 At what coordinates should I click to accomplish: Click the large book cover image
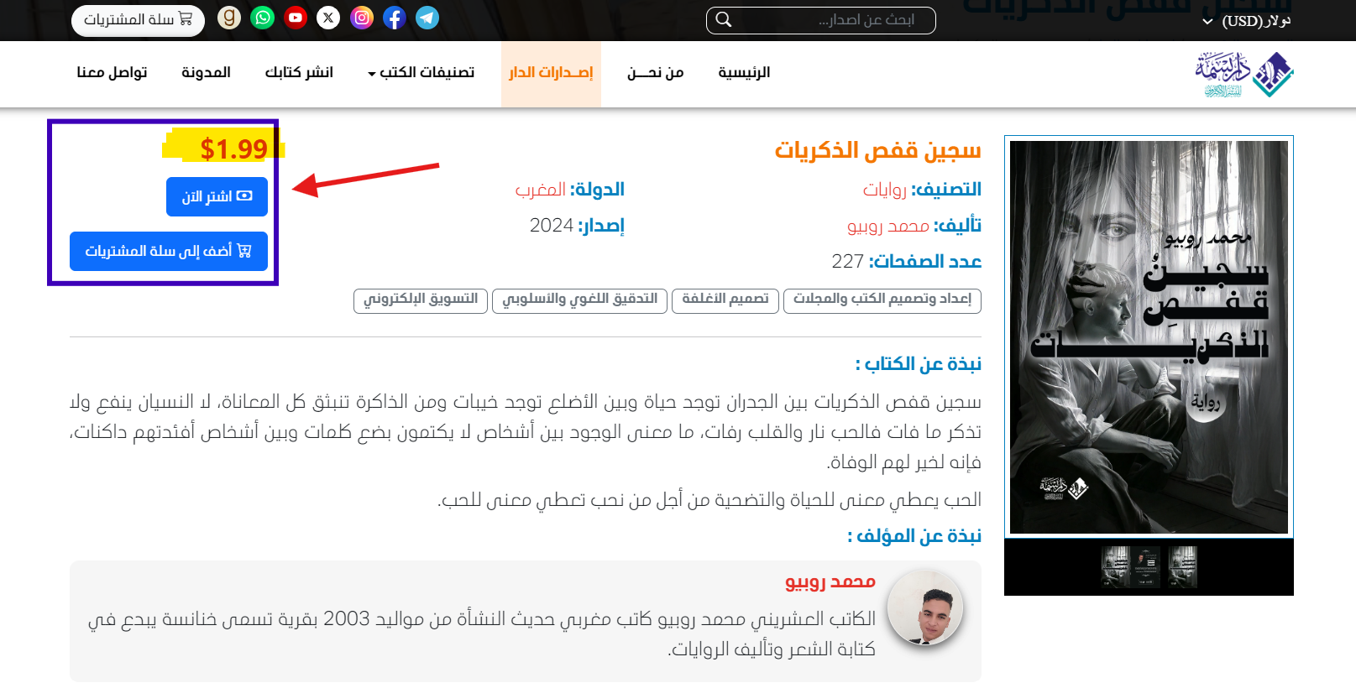1149,336
